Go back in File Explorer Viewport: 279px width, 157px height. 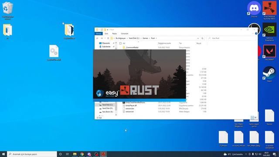point(97,38)
